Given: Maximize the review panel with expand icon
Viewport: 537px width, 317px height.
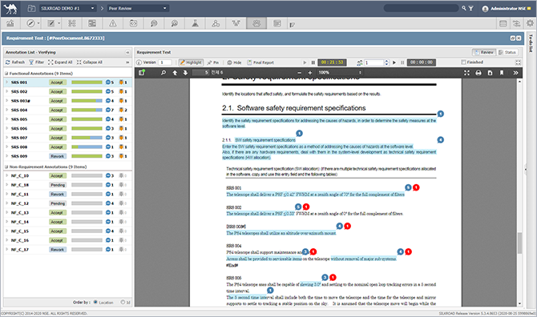Looking at the screenshot, I should [x=518, y=62].
